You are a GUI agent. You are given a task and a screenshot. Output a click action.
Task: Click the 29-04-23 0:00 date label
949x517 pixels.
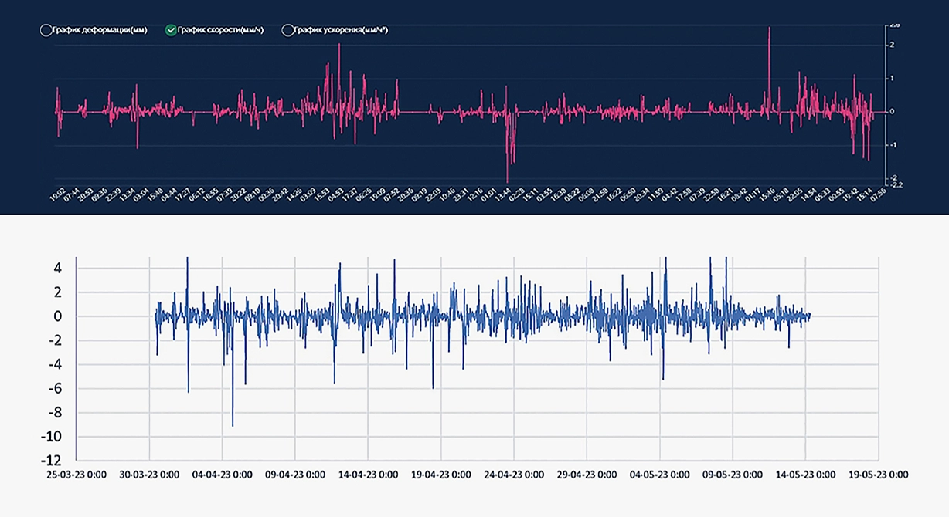(586, 474)
